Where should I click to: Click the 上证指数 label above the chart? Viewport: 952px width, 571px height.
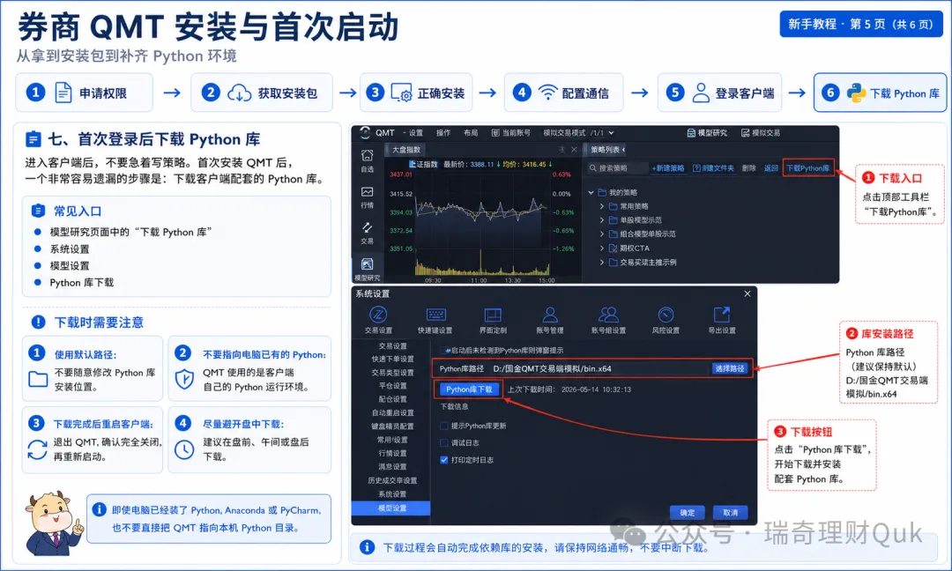(x=423, y=164)
